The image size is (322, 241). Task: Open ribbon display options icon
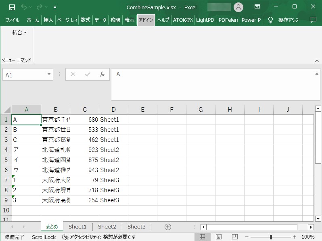(x=257, y=7)
